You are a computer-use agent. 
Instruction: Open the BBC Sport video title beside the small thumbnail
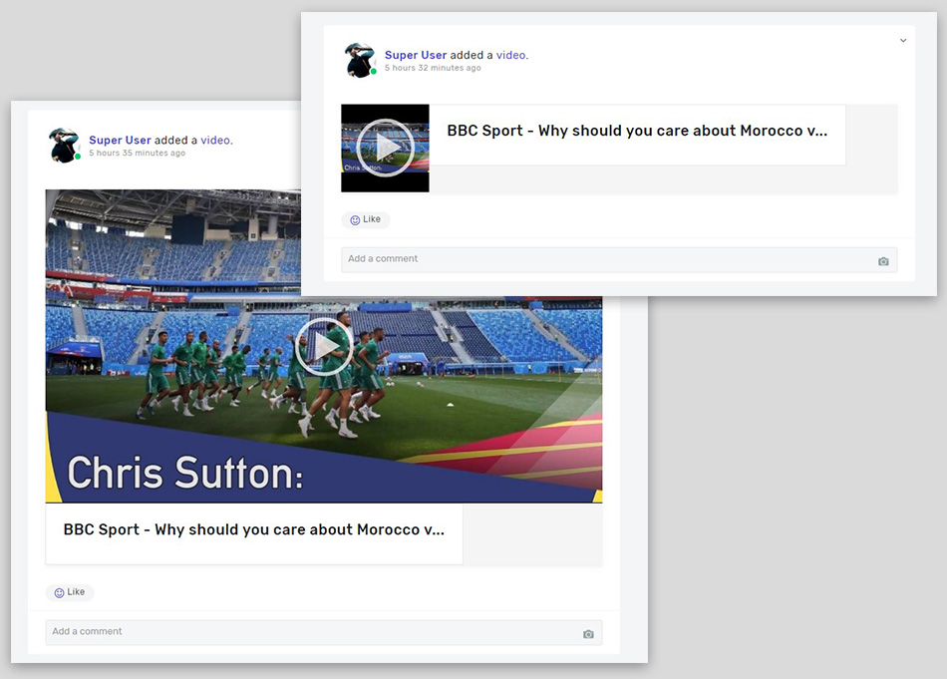pos(637,131)
